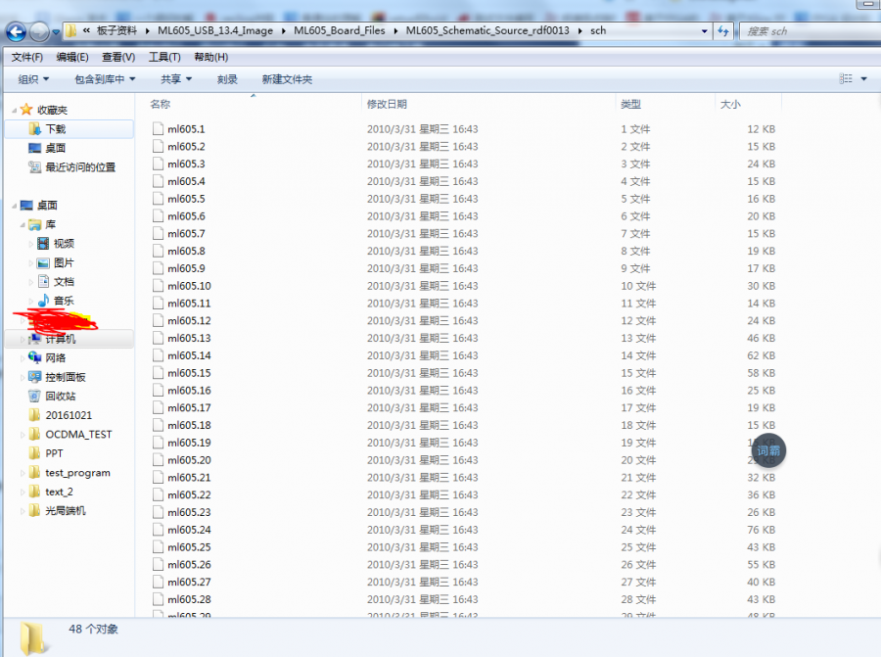Select the 音乐 library icon
Screen dimensions: 881x657
coord(43,301)
